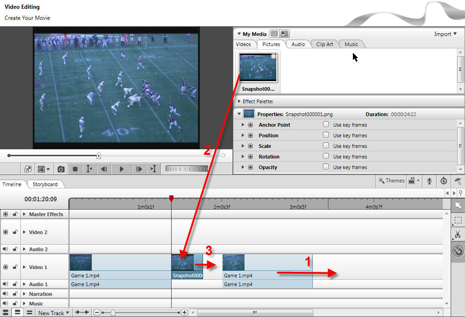Collapse the Properties panel

pyautogui.click(x=239, y=114)
